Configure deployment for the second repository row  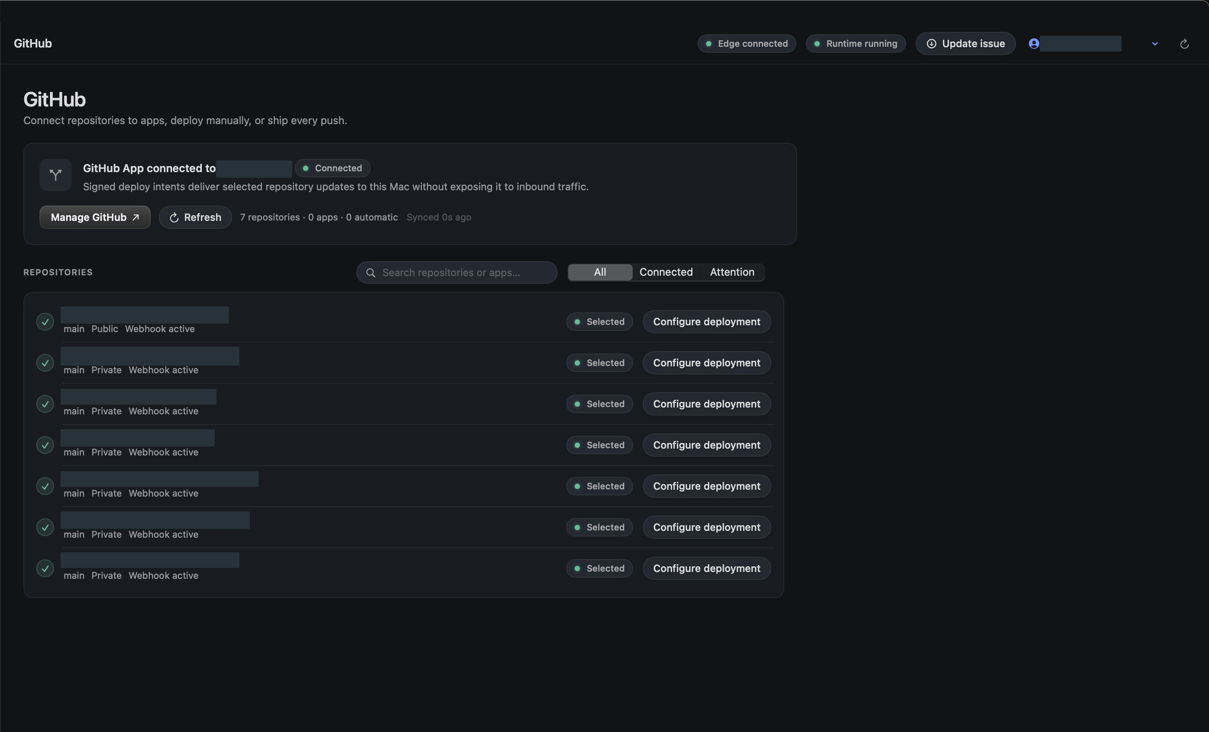[706, 363]
